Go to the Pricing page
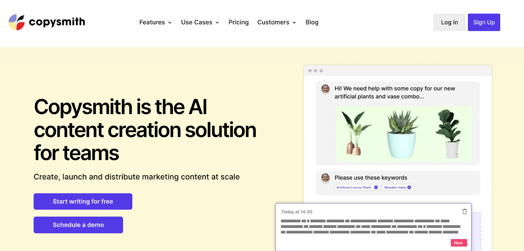This screenshot has height=251, width=524. pyautogui.click(x=238, y=22)
